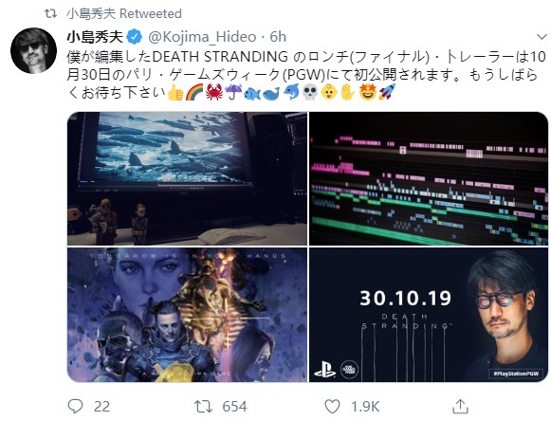Like the tweet with heart icon

click(x=332, y=407)
